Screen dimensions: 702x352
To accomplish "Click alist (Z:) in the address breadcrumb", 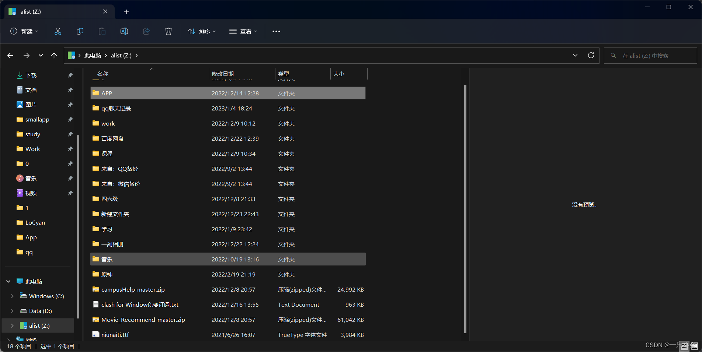I will [x=121, y=56].
